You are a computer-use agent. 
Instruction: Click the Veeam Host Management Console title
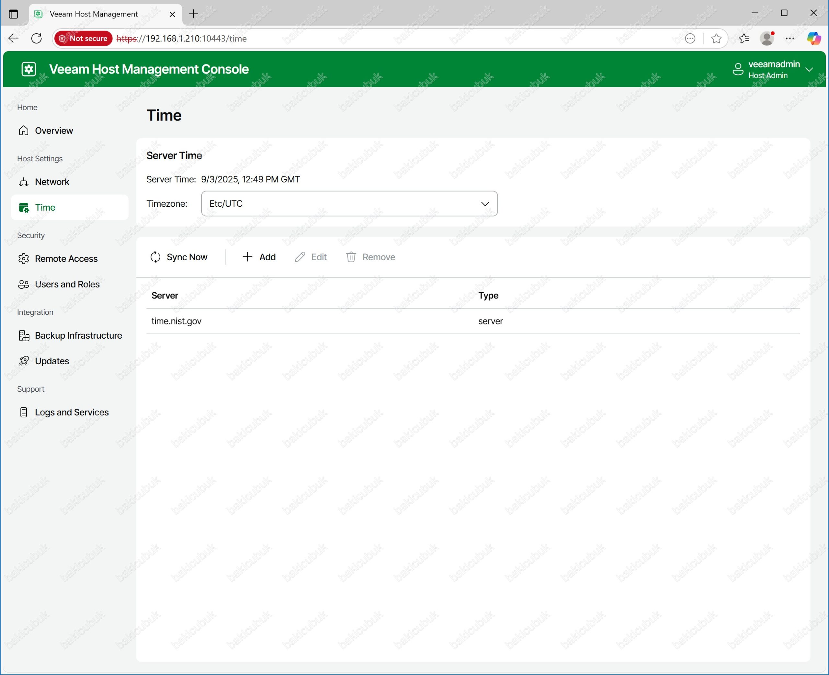[149, 69]
